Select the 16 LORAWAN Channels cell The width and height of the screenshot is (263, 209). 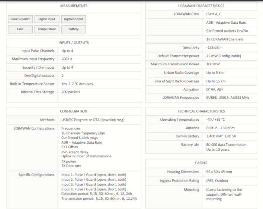click(x=225, y=39)
